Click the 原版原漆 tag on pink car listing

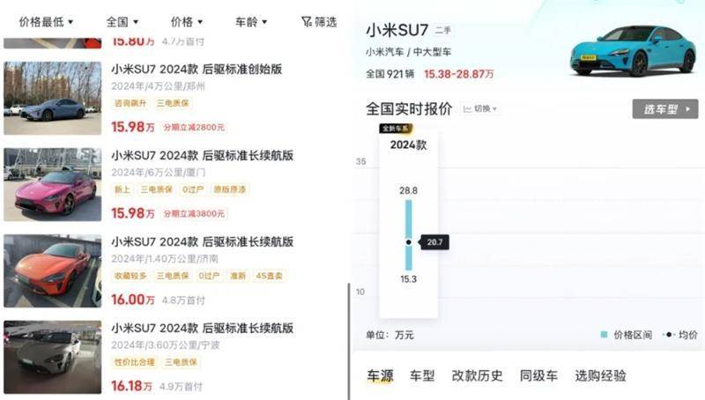pos(231,189)
